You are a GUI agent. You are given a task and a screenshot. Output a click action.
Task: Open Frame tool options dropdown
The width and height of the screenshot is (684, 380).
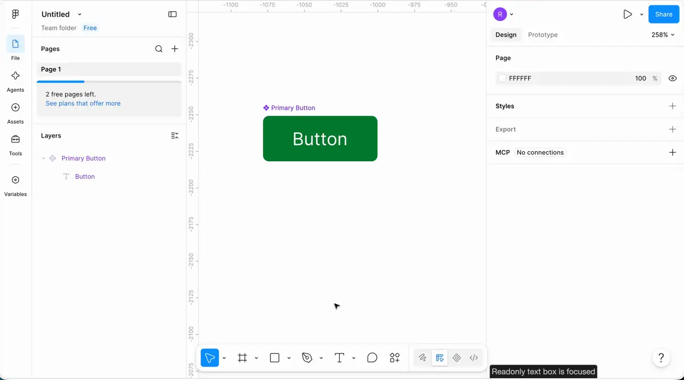(x=256, y=358)
